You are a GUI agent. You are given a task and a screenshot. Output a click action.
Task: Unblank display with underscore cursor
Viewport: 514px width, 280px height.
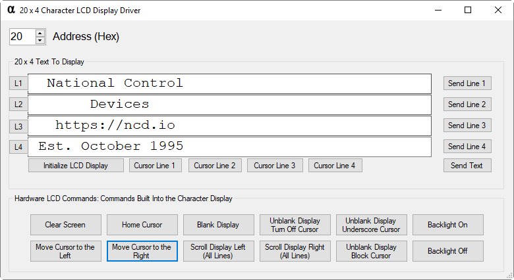(x=372, y=225)
